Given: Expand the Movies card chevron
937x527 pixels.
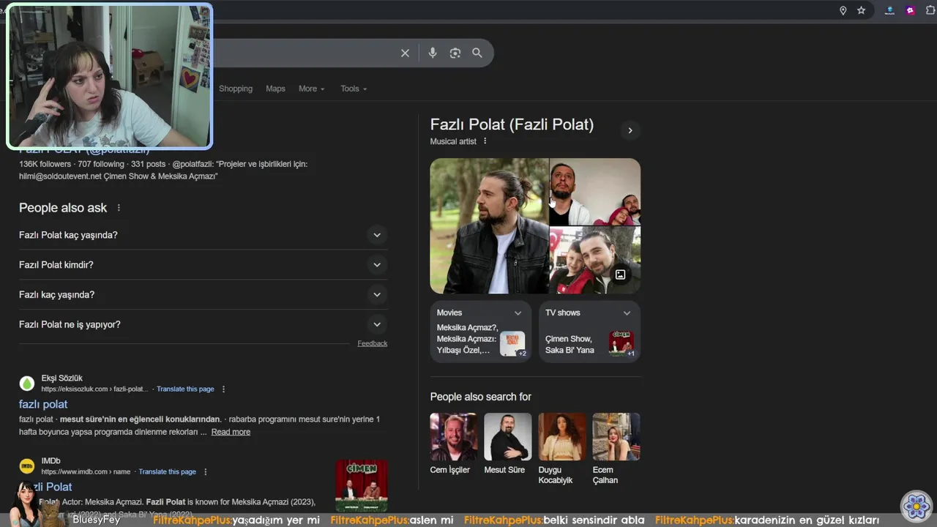Looking at the screenshot, I should click(x=518, y=313).
